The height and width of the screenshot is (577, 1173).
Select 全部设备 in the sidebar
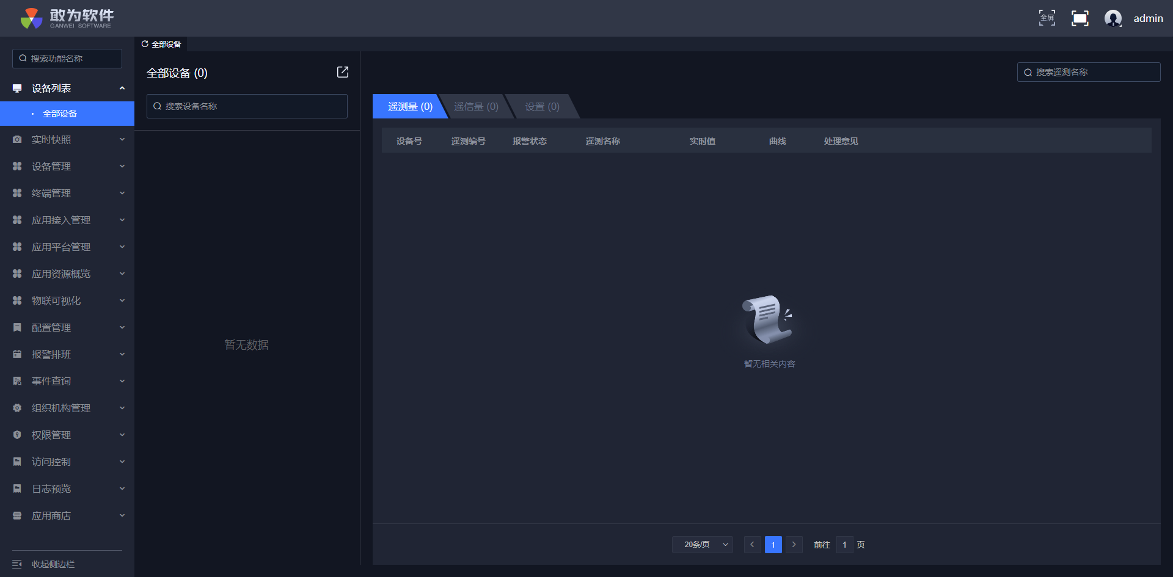click(67, 114)
